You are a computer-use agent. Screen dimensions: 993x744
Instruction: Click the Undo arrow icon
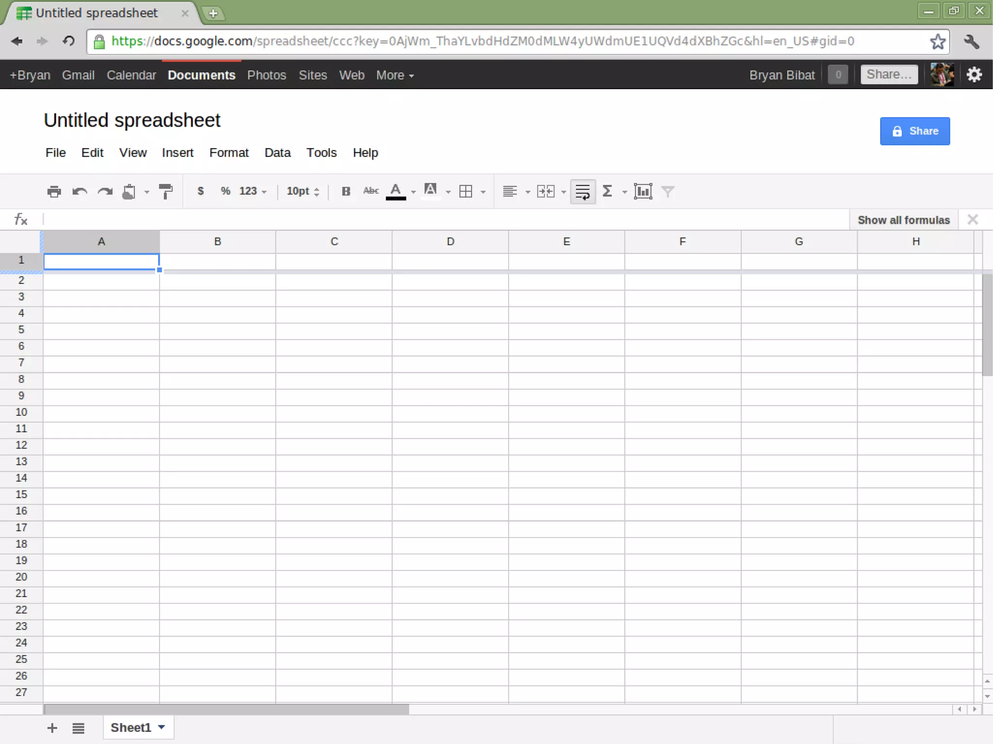click(x=80, y=191)
